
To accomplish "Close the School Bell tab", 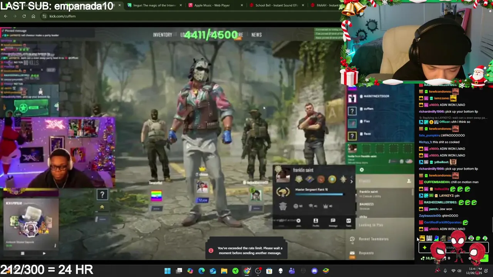I will click(x=303, y=5).
